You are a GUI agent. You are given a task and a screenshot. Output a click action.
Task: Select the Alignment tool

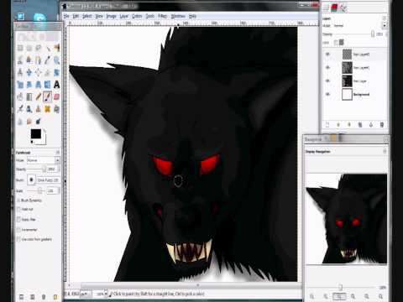click(39, 72)
